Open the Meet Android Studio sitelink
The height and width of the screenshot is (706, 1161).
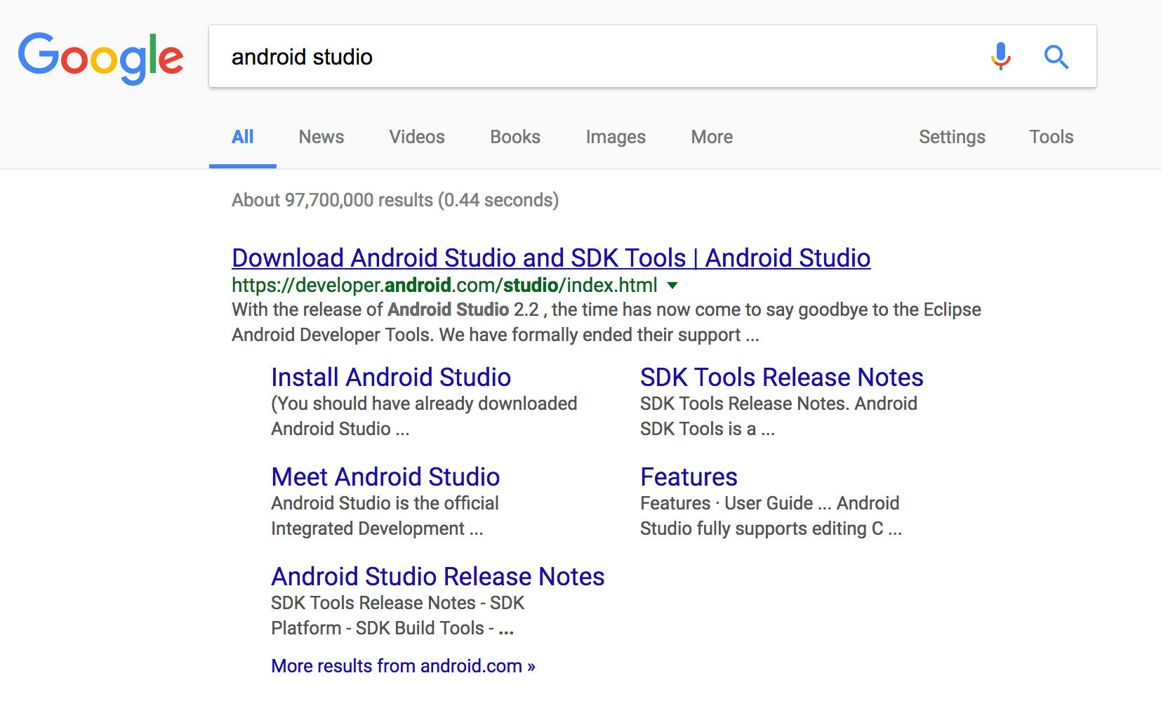[385, 477]
